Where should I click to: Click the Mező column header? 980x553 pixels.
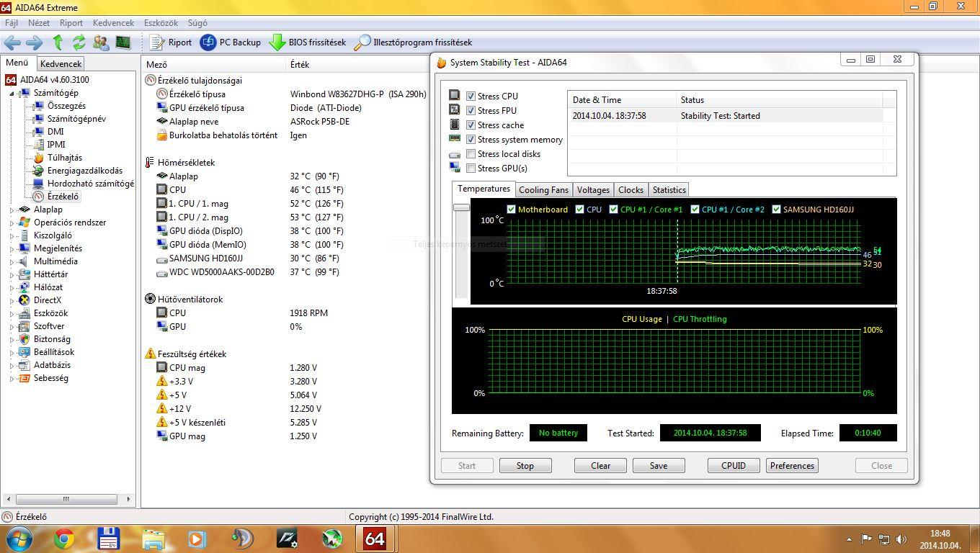click(x=213, y=64)
